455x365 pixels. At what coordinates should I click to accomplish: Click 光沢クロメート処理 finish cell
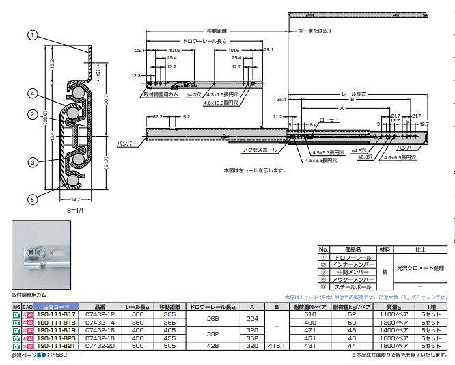pyautogui.click(x=420, y=268)
